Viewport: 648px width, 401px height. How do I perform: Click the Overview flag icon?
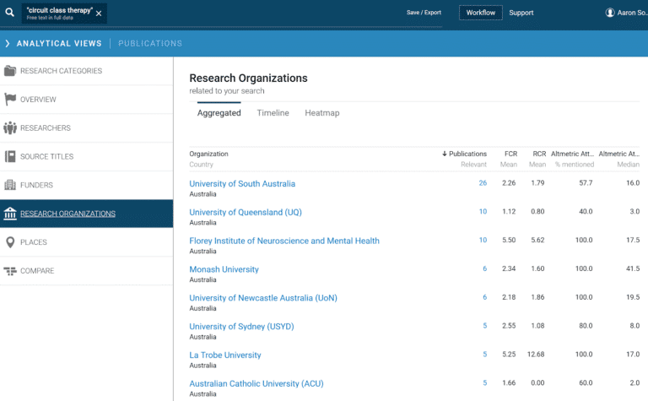tap(10, 100)
